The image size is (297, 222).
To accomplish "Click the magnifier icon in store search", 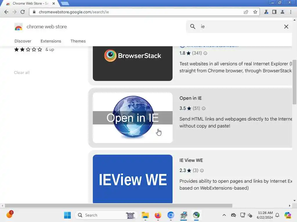I will coord(193,26).
